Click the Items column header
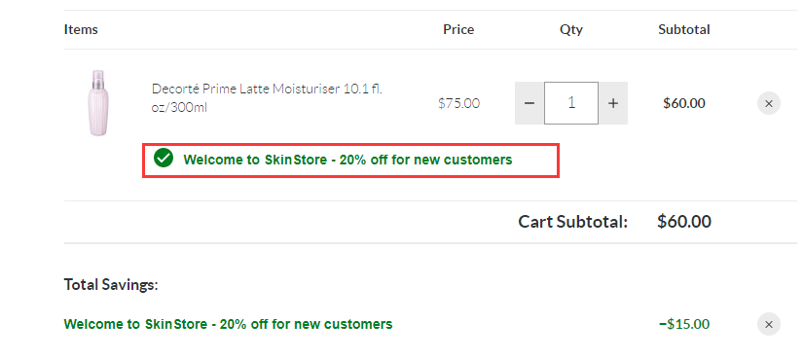The width and height of the screenshot is (804, 359). pos(81,30)
